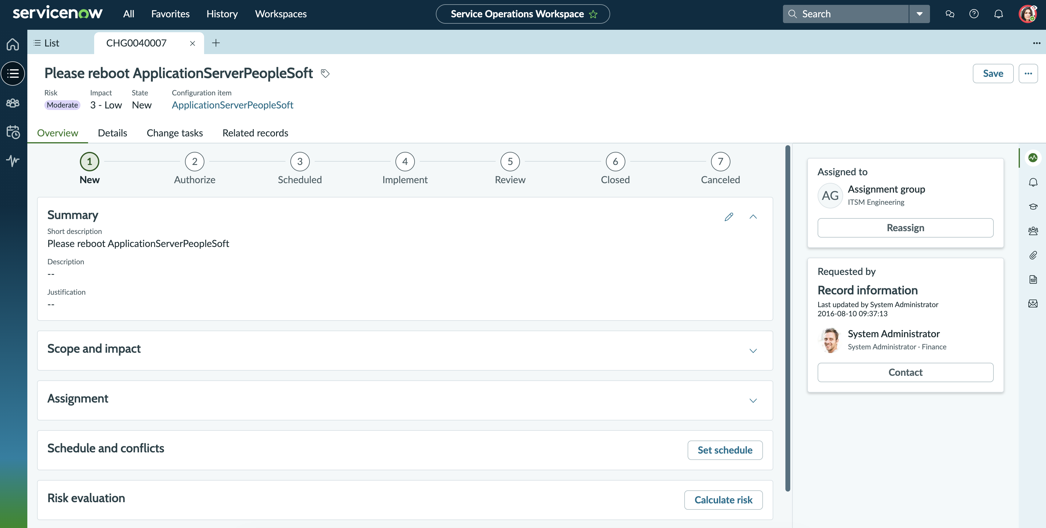The width and height of the screenshot is (1046, 528).
Task: Click the Set schedule button
Action: click(725, 451)
